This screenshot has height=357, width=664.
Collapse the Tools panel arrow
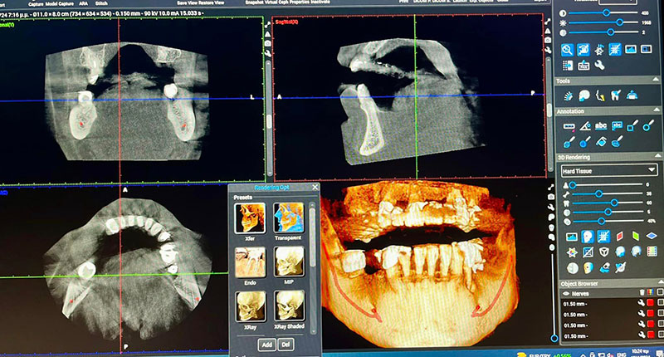(656, 80)
